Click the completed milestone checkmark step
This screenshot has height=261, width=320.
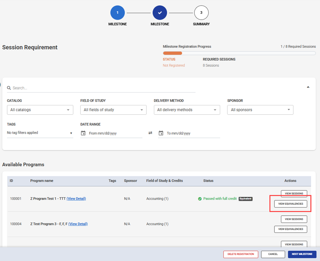160,13
